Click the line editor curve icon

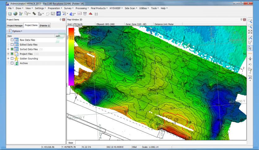(x=47, y=14)
